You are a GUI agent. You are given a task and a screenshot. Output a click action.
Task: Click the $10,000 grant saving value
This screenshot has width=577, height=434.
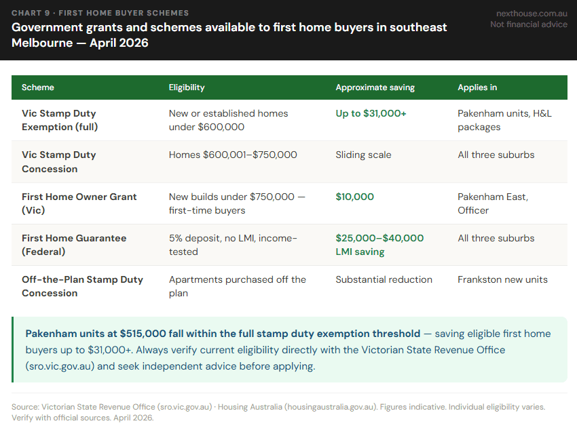(x=354, y=197)
